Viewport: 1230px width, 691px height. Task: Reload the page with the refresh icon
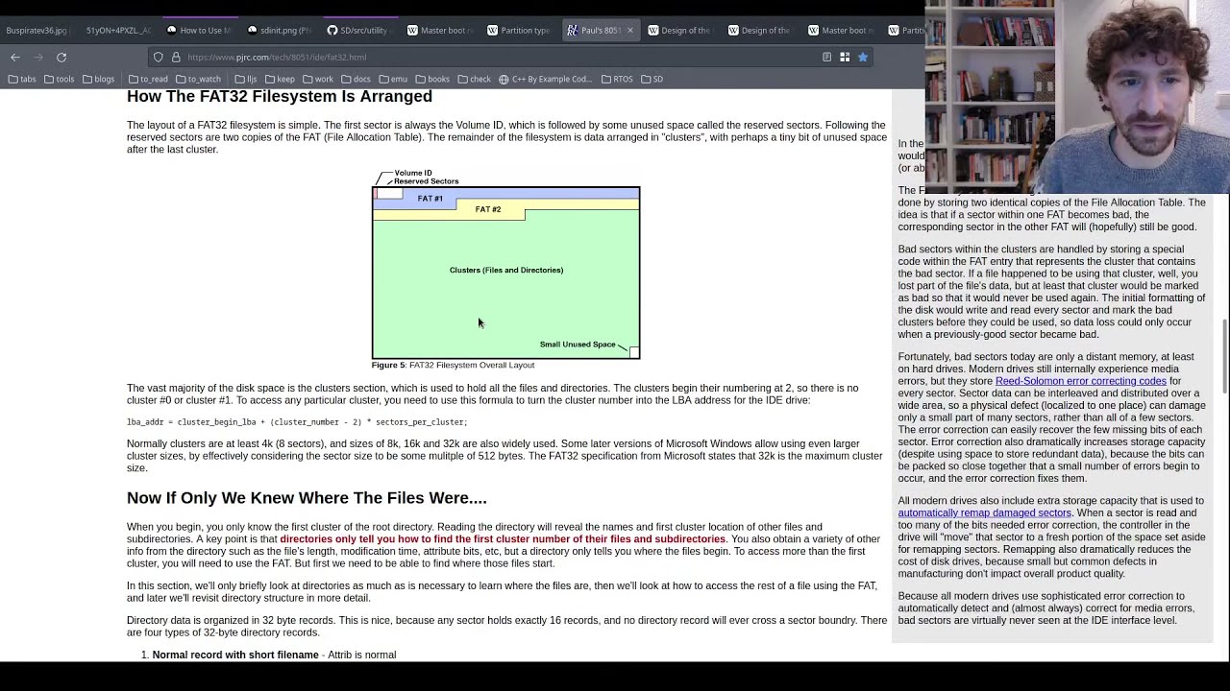pyautogui.click(x=61, y=58)
